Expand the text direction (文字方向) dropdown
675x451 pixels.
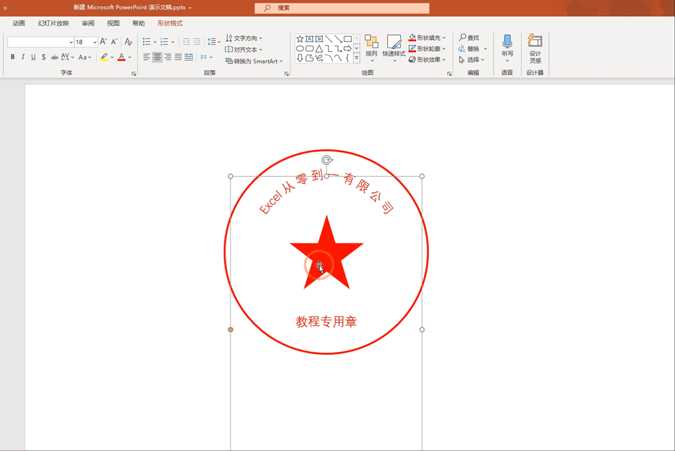(260, 38)
